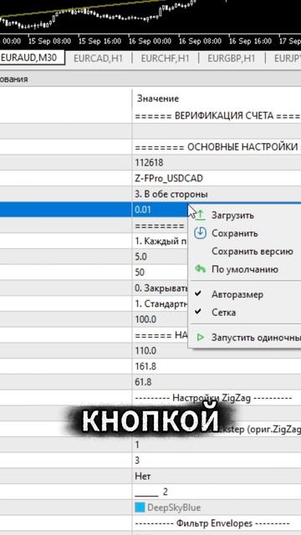The image size is (301, 535).
Task: Click the green play triangle icon
Action: (201, 337)
